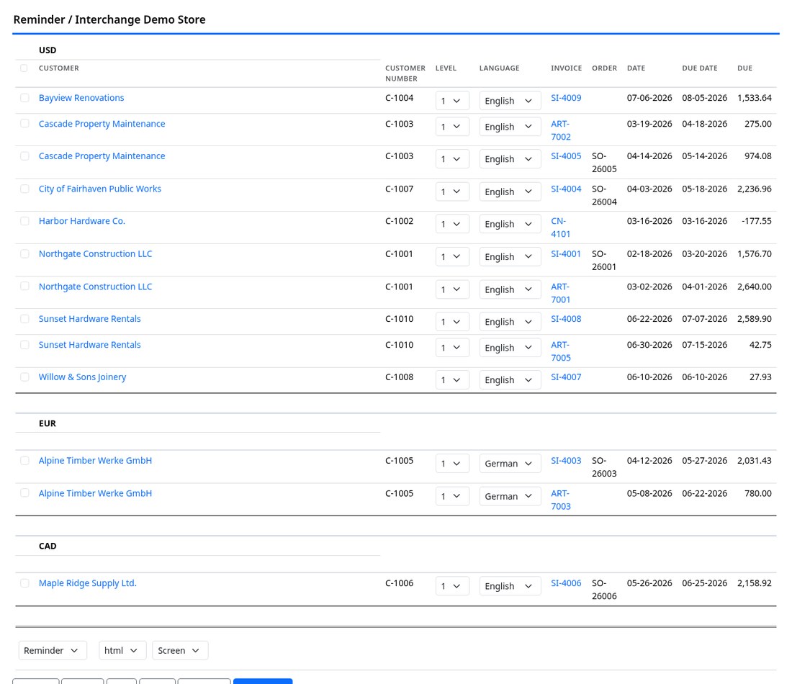Click the due amount 2,158.92

pyautogui.click(x=754, y=583)
